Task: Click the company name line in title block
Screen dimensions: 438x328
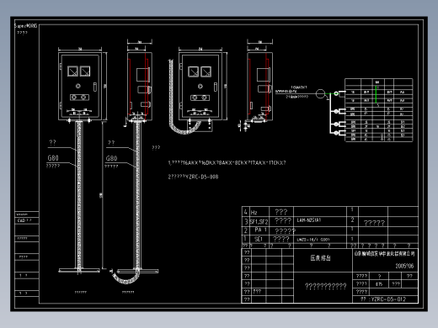Action: tap(384, 254)
